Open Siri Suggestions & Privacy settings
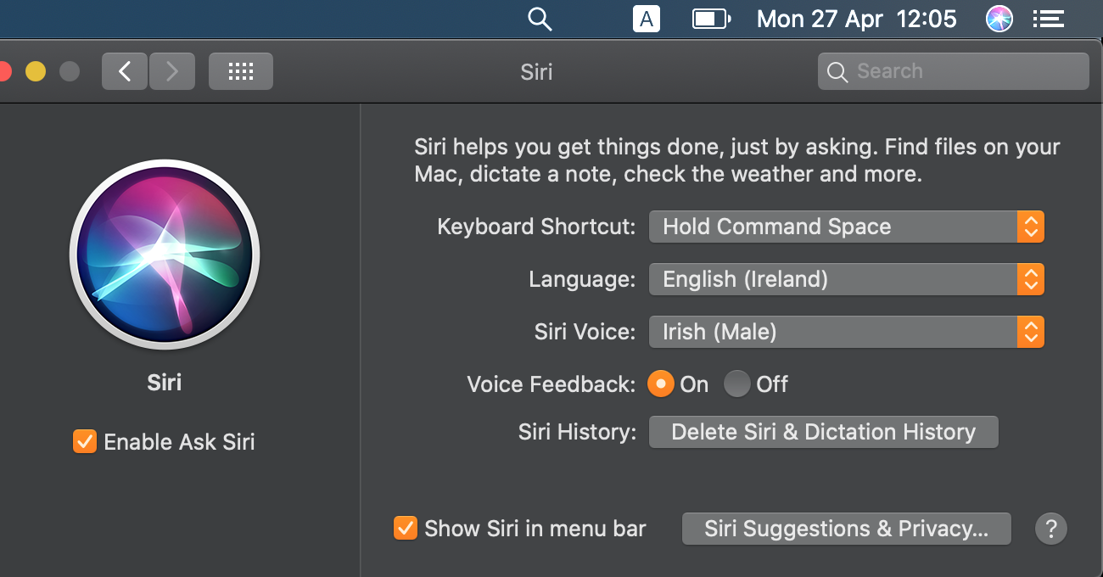Image resolution: width=1103 pixels, height=577 pixels. click(x=846, y=529)
